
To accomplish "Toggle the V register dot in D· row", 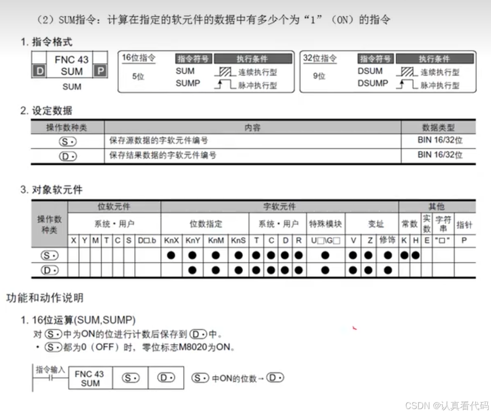I will point(352,269).
